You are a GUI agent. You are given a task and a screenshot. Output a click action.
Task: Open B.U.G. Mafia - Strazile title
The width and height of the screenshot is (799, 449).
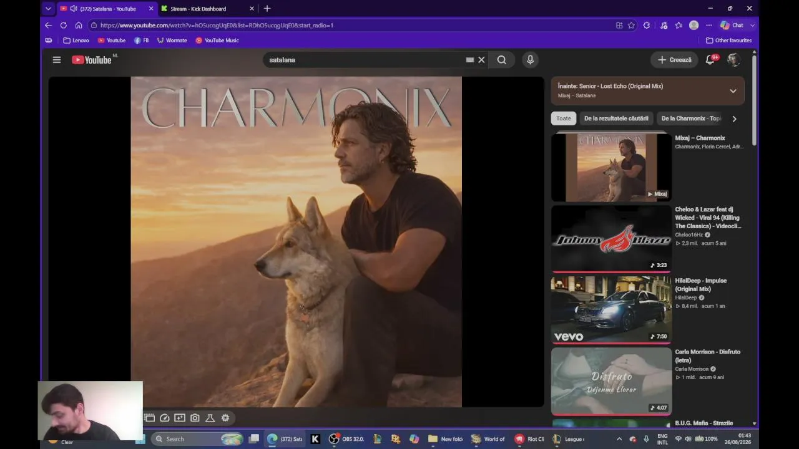703,423
